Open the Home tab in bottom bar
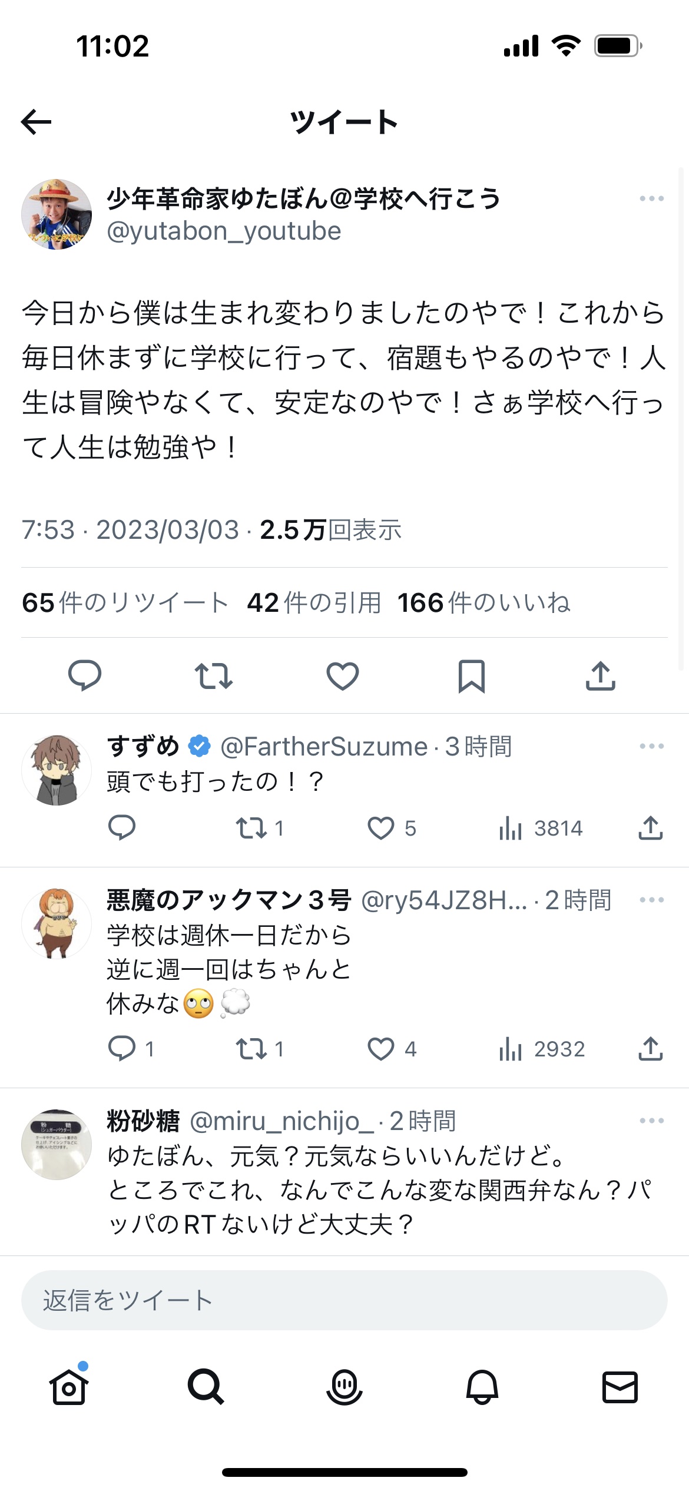 point(69,1386)
